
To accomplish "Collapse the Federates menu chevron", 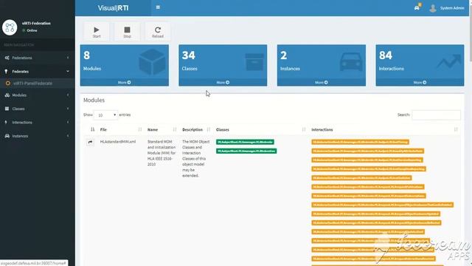I will [68, 72].
